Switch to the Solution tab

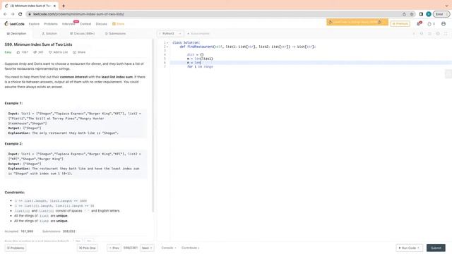49,34
